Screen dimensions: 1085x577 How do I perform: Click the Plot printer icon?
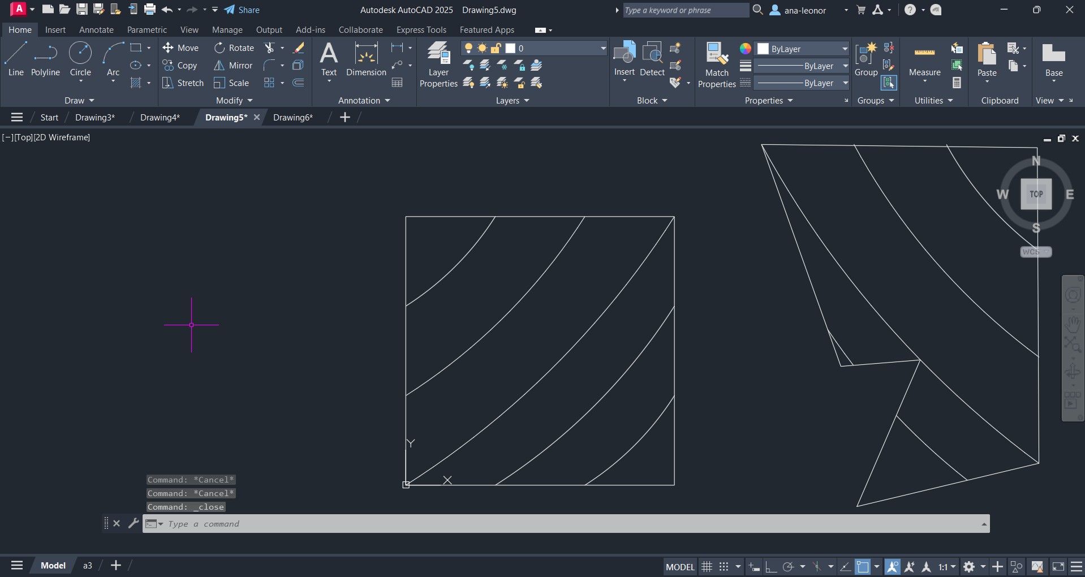pos(150,10)
